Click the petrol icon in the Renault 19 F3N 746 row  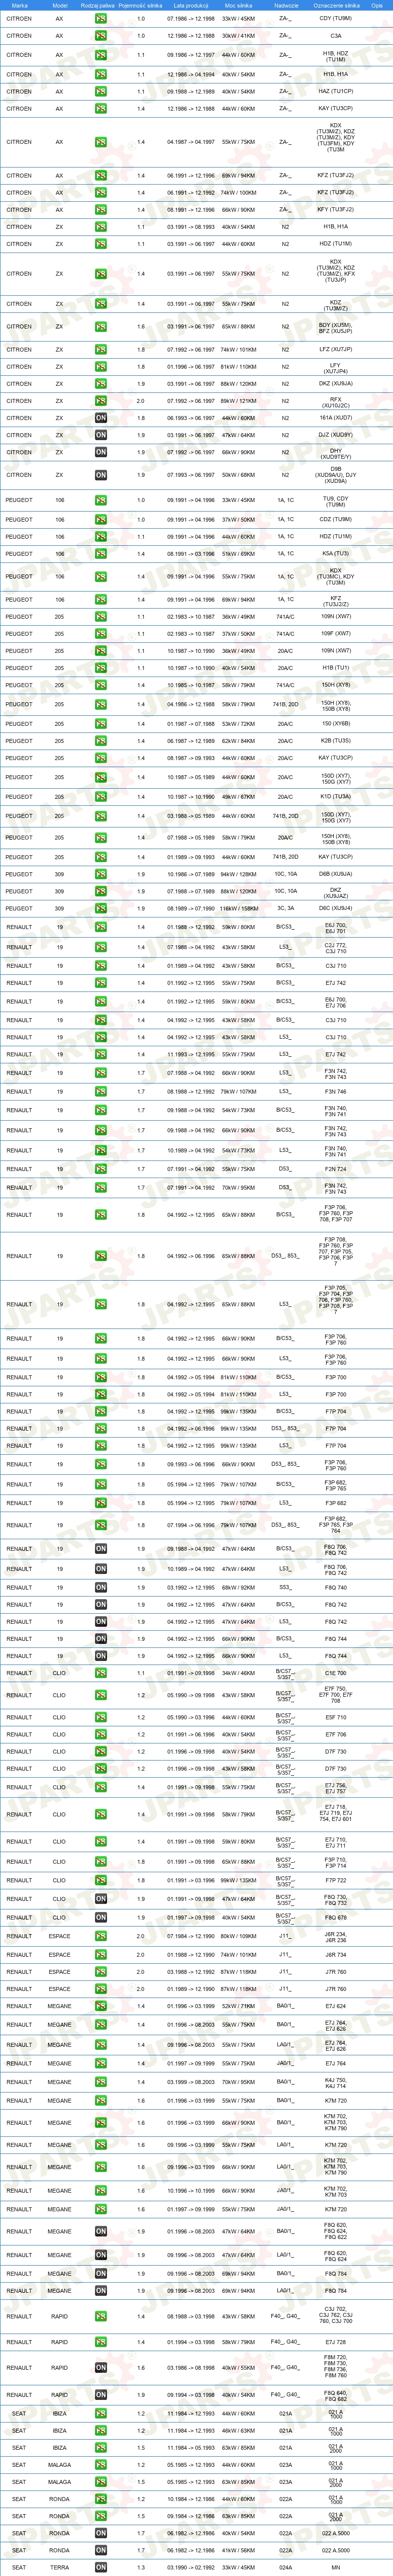pos(101,1092)
